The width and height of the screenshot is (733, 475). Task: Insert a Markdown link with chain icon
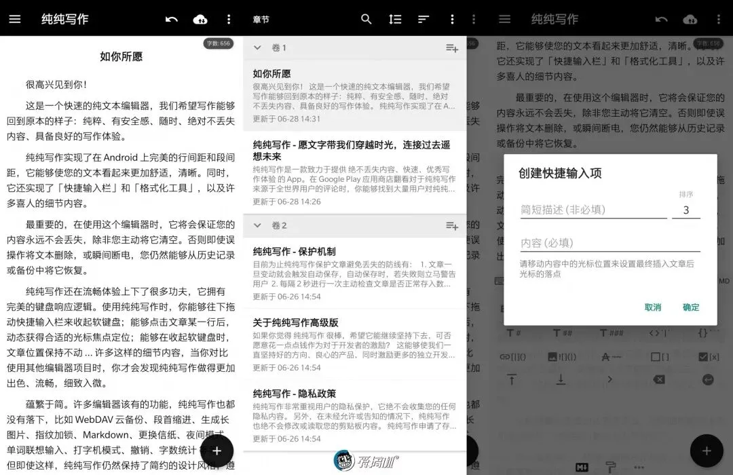tap(513, 357)
